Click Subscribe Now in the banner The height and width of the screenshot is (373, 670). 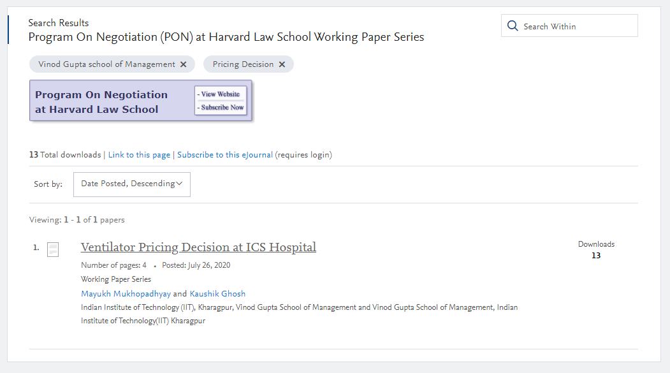tap(221, 107)
